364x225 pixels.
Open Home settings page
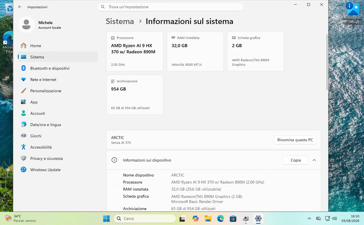[x=58, y=46]
